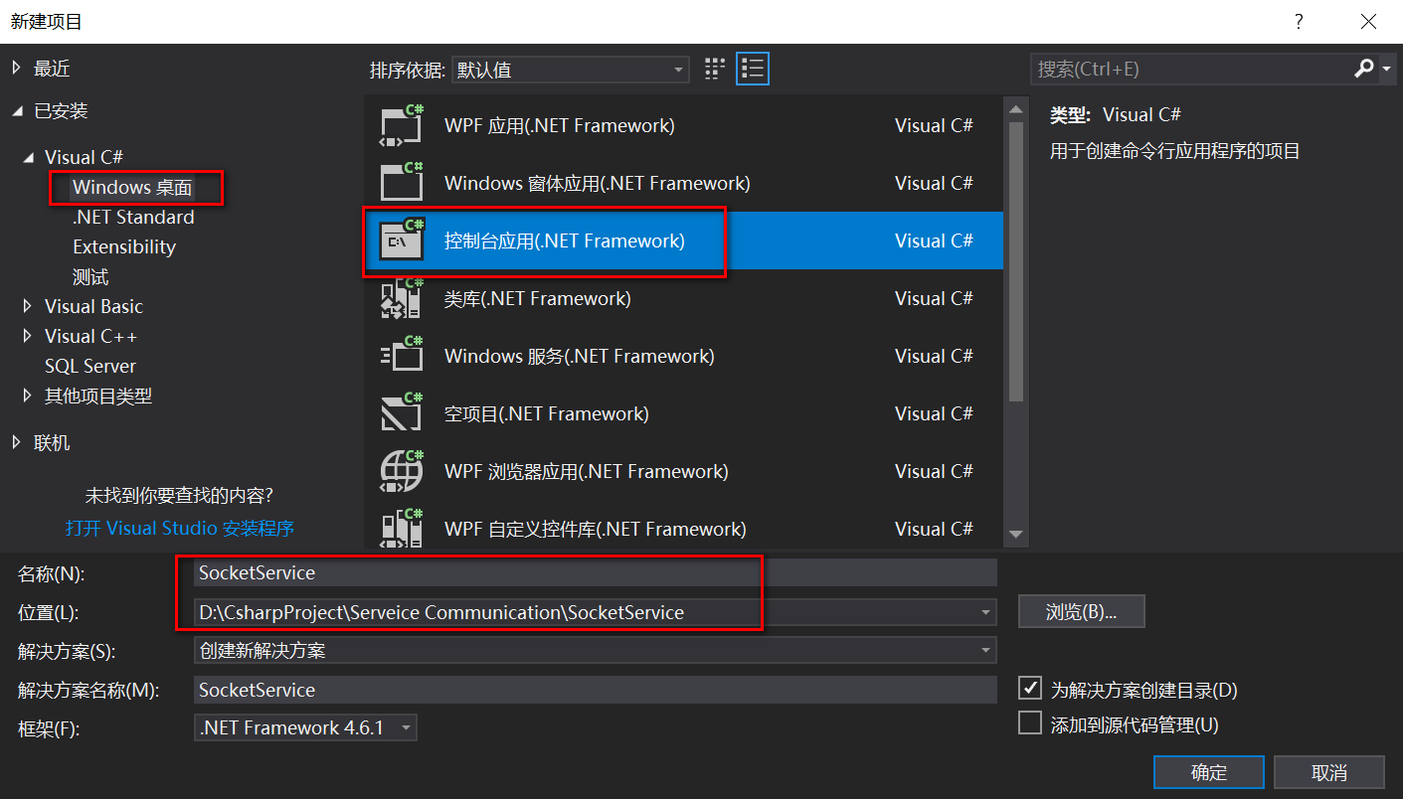Select the 空项目(.NET Framework) row text
Image resolution: width=1403 pixels, height=799 pixels.
point(547,413)
